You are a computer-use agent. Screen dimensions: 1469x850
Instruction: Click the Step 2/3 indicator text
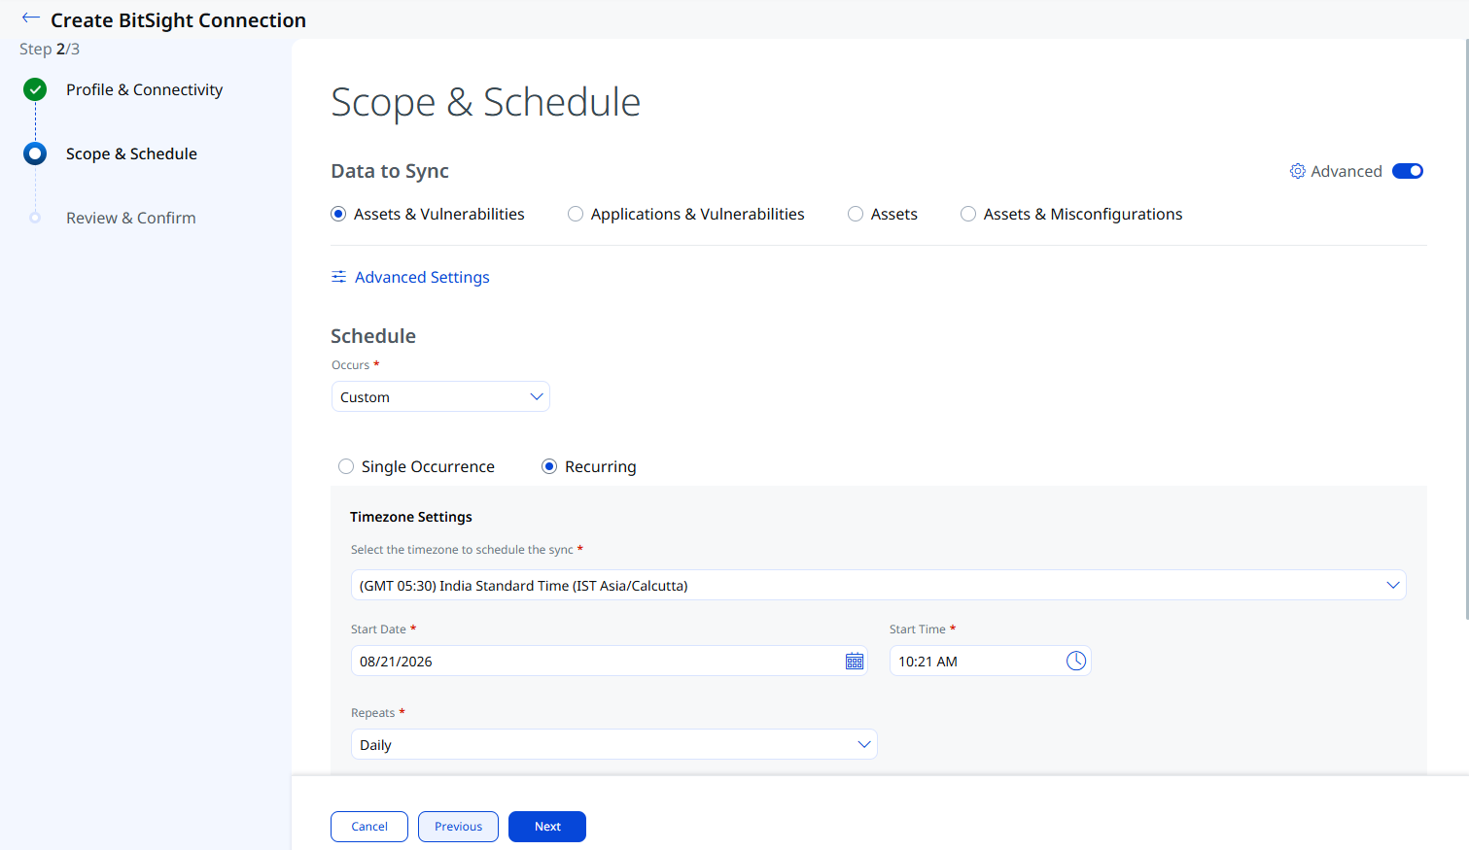pyautogui.click(x=50, y=49)
